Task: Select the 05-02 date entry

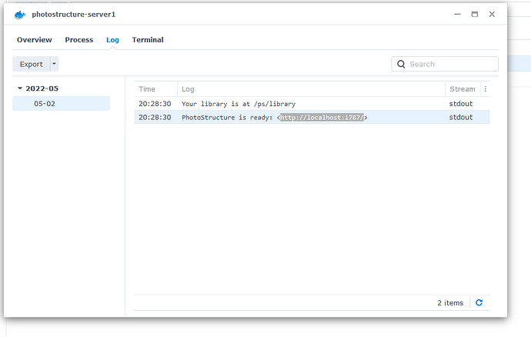Action: 61,104
